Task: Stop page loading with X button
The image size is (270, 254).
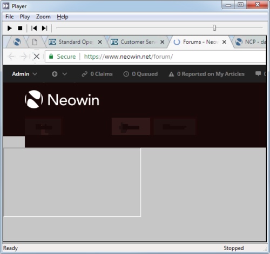Action: [x=37, y=57]
